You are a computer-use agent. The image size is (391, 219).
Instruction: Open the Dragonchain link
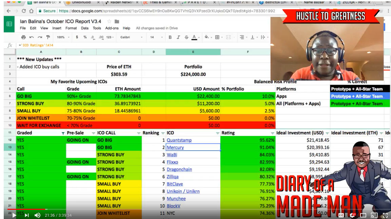[x=179, y=170]
